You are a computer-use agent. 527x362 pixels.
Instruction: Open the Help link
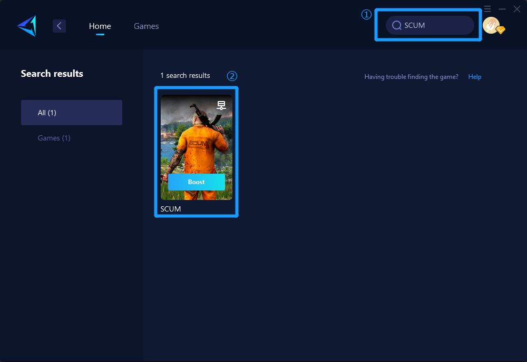[x=475, y=77]
